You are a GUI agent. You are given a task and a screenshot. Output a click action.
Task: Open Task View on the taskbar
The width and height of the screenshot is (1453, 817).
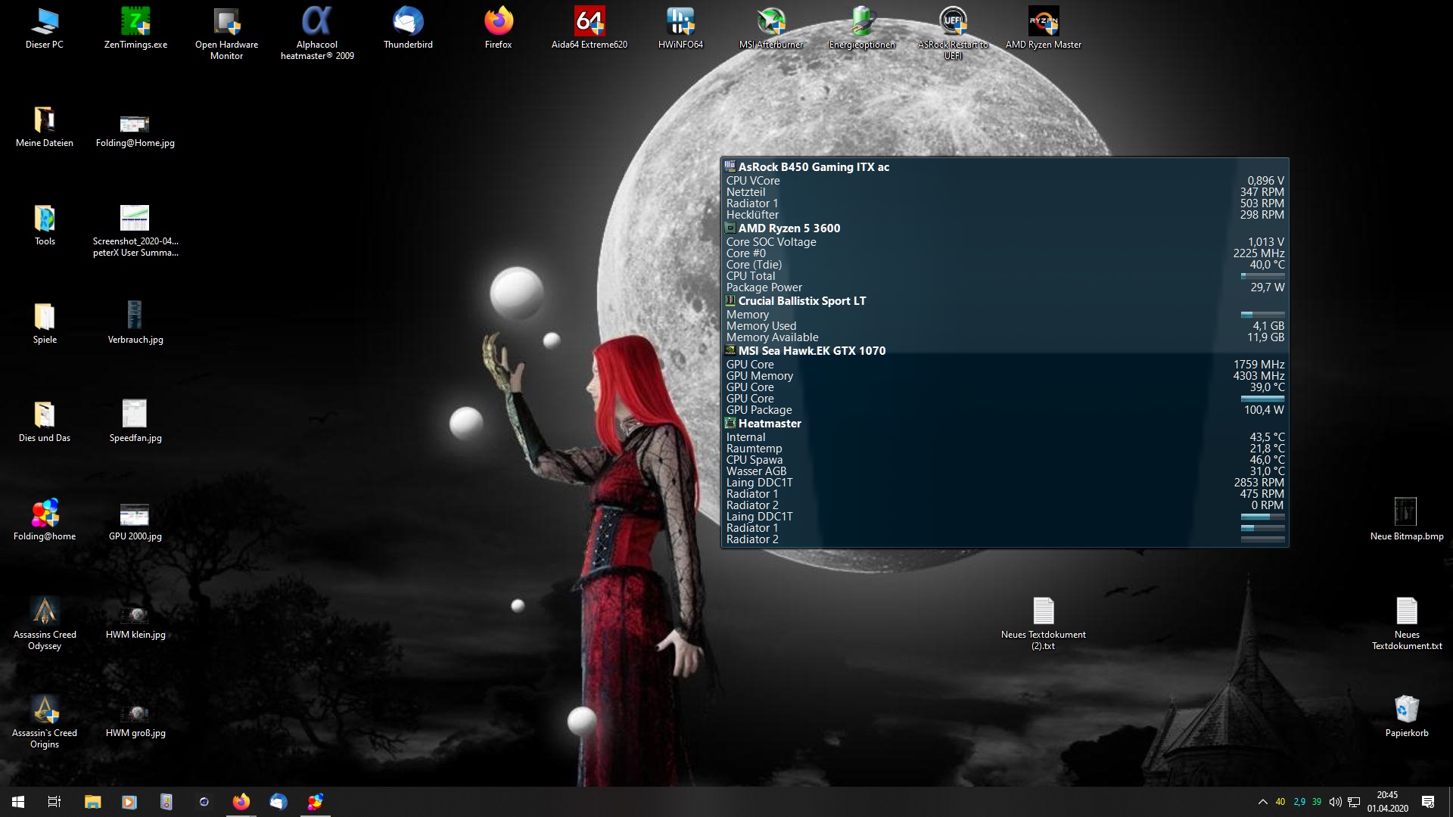pyautogui.click(x=54, y=802)
